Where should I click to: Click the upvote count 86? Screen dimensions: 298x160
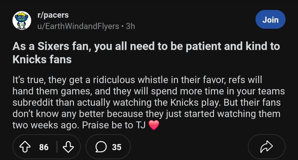pos(44,147)
